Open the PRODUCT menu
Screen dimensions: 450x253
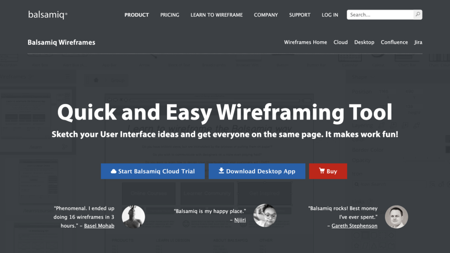pos(137,14)
